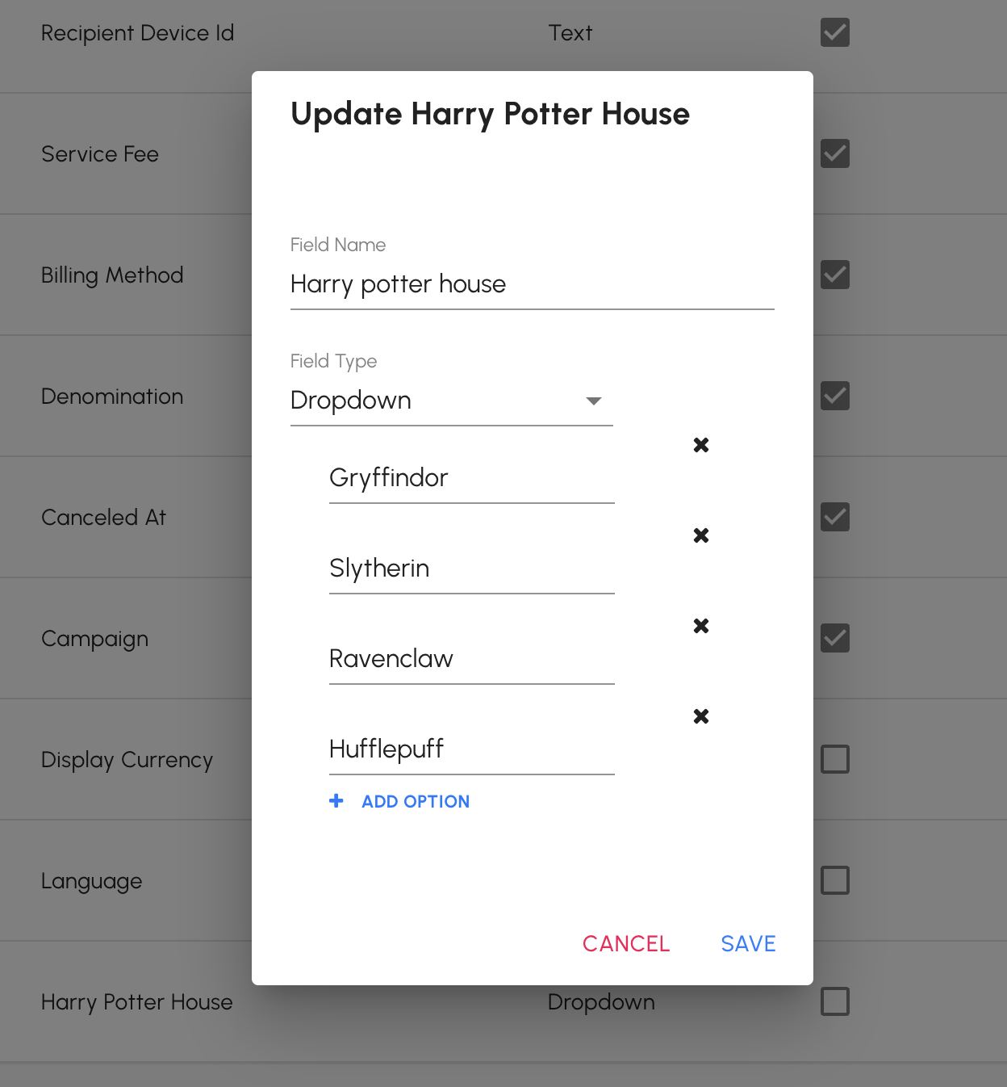Click into the Slytherin option field
Viewport: 1007px width, 1087px height.
click(472, 569)
